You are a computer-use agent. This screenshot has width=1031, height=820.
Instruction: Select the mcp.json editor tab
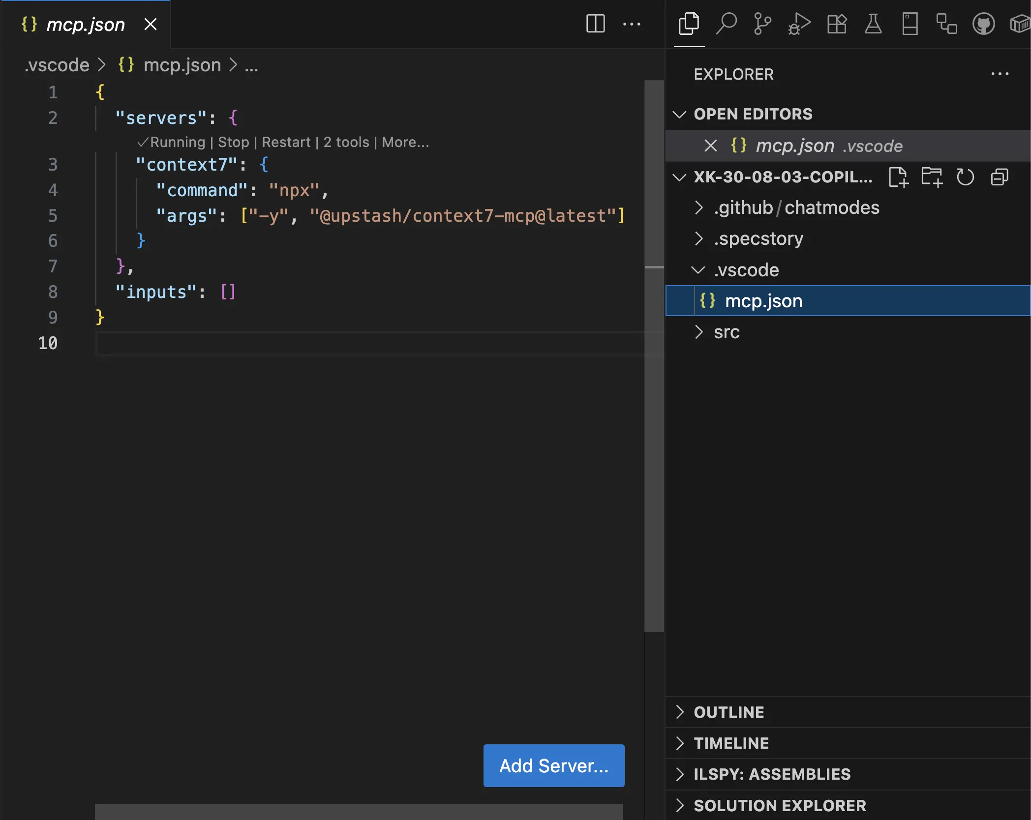[85, 24]
